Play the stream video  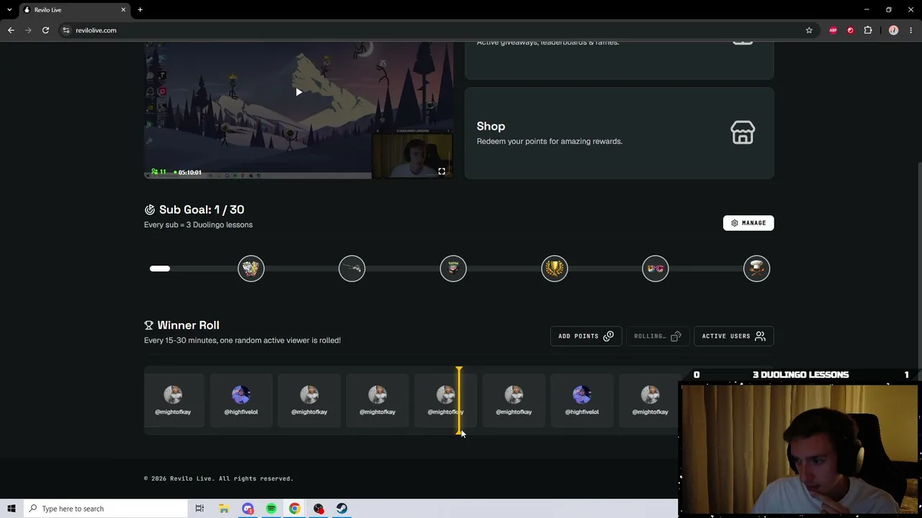click(x=299, y=92)
